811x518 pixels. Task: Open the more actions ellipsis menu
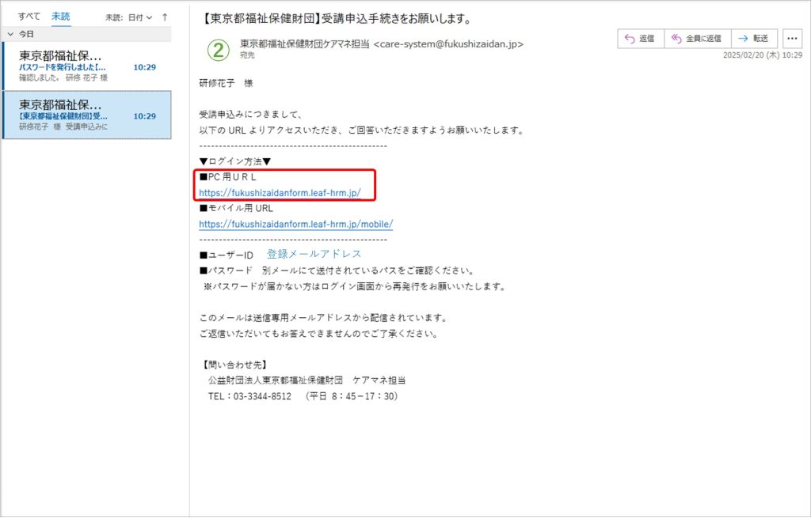792,39
